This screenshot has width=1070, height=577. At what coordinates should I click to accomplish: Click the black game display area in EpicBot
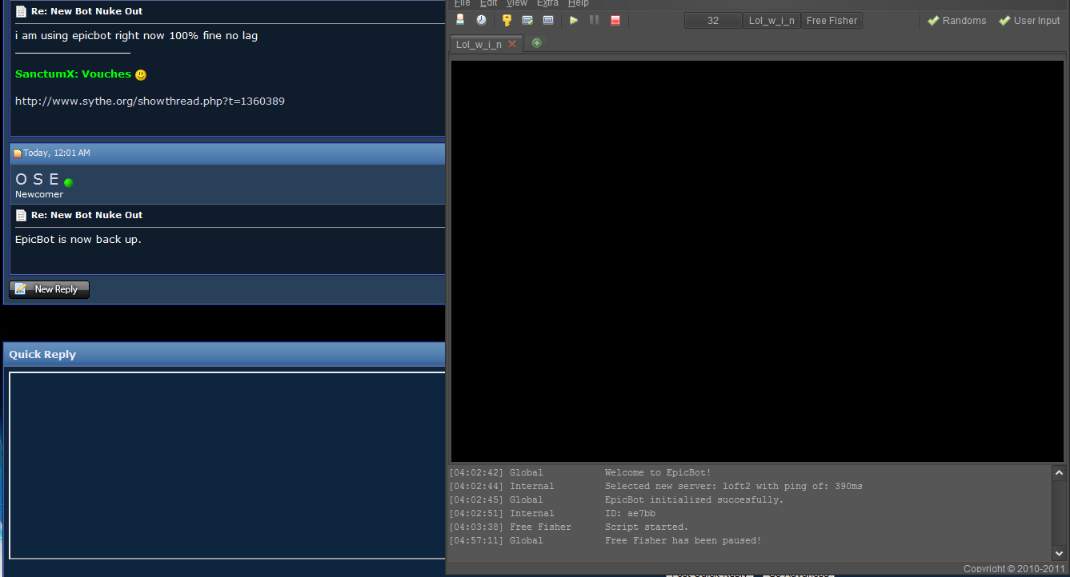click(757, 261)
